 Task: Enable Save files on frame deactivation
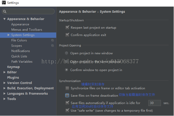(x=67, y=95)
